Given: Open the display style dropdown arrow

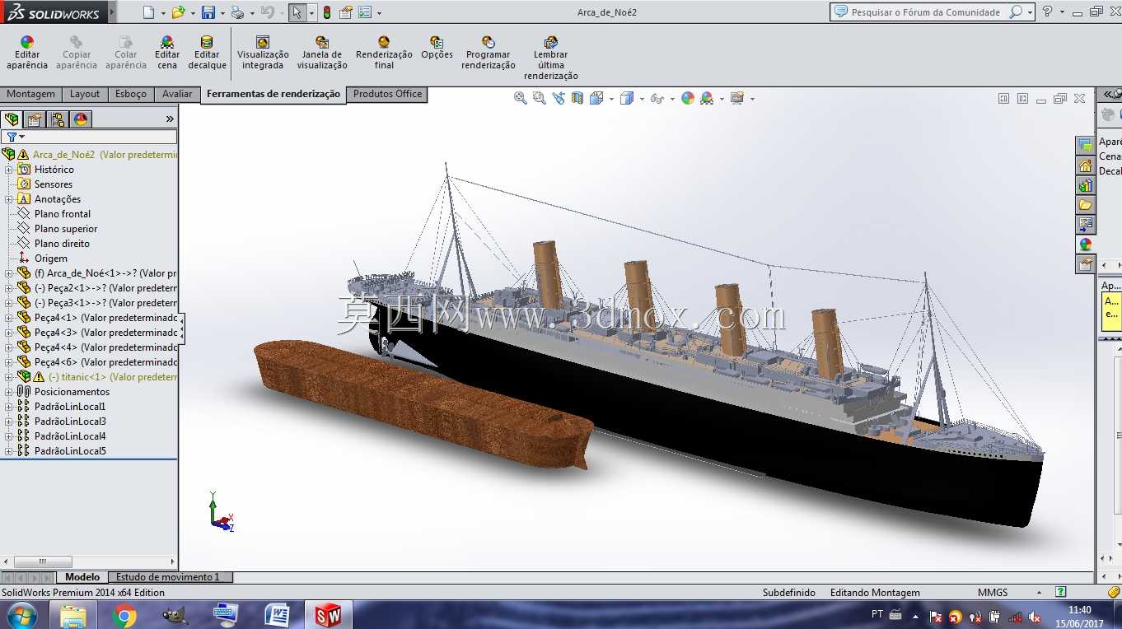Looking at the screenshot, I should coord(642,99).
